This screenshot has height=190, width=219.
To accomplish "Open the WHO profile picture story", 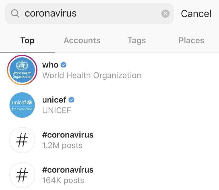I will (x=22, y=70).
